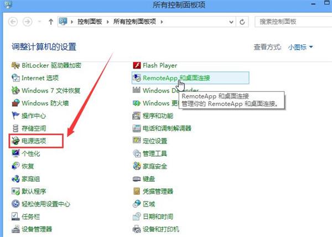The height and width of the screenshot is (237, 332).
Task: Click the 区域 globe icon
Action: click(x=137, y=204)
